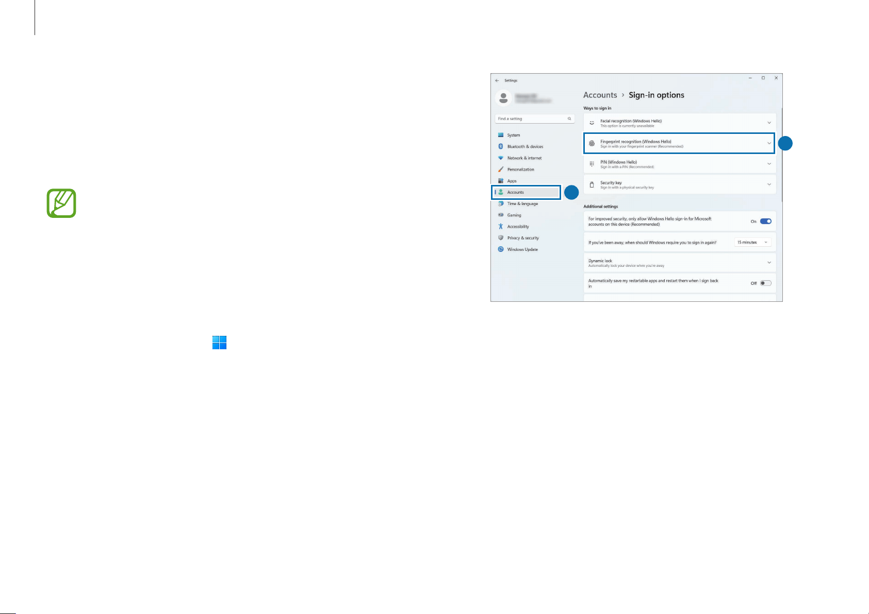
Task: Open the user profile avatar
Action: coord(503,98)
